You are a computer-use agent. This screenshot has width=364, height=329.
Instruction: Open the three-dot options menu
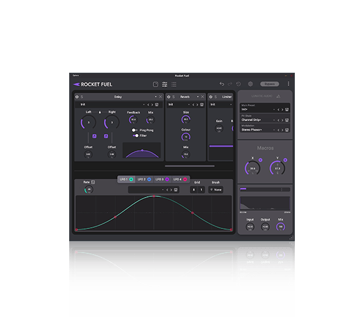tap(288, 84)
